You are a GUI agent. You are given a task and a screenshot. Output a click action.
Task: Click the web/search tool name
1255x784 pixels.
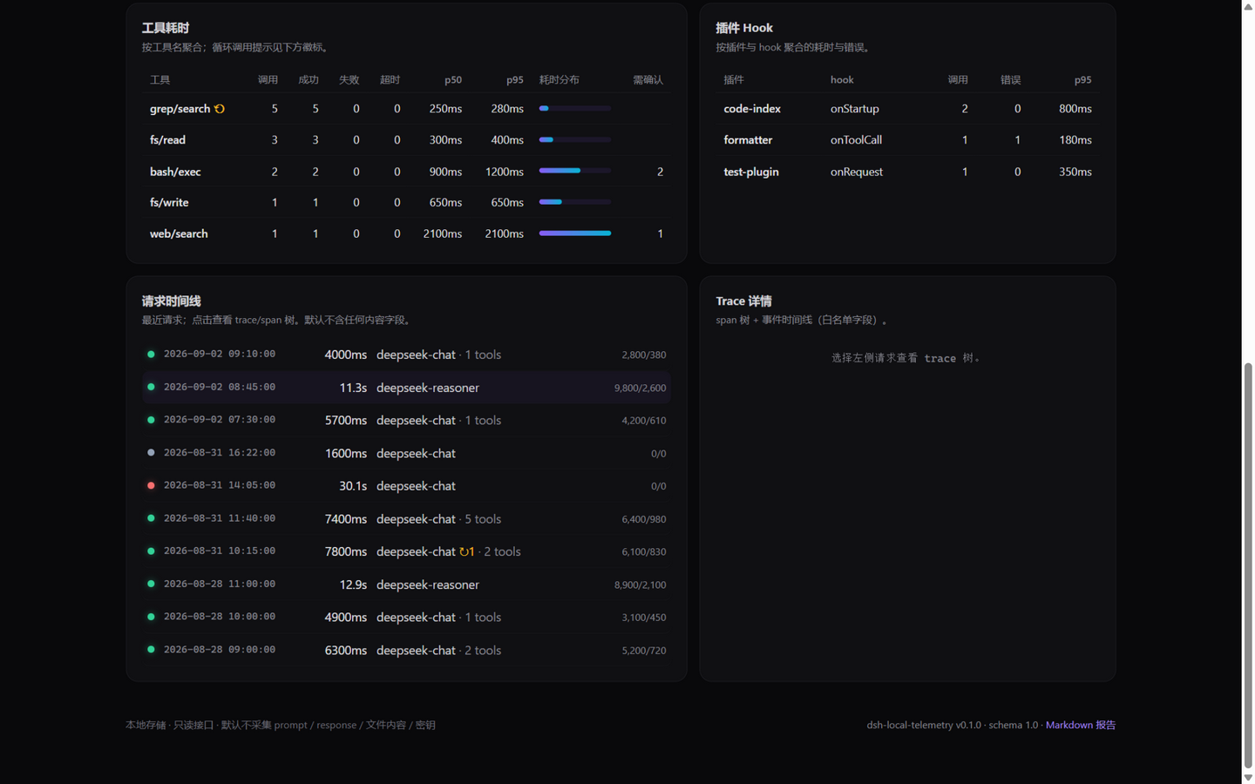coord(179,233)
